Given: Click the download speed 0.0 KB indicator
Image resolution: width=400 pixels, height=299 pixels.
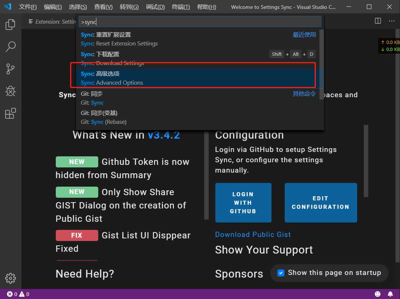Looking at the screenshot, I should pyautogui.click(x=390, y=49).
